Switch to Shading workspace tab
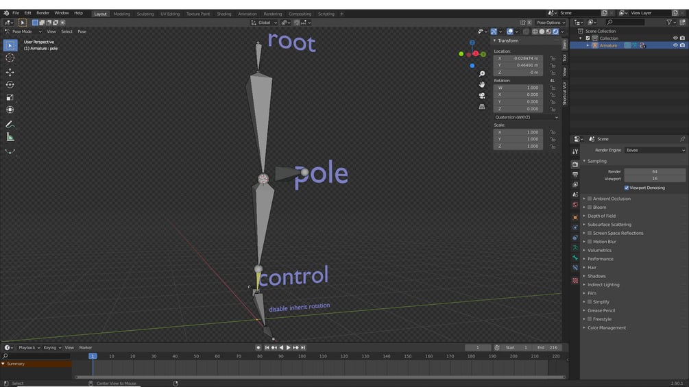 pos(224,14)
